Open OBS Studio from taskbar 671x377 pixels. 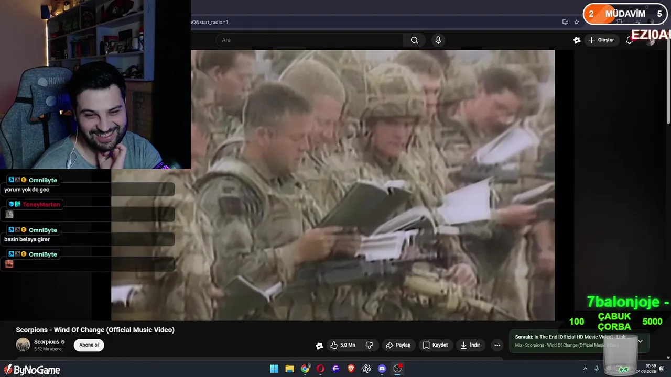pyautogui.click(x=397, y=369)
